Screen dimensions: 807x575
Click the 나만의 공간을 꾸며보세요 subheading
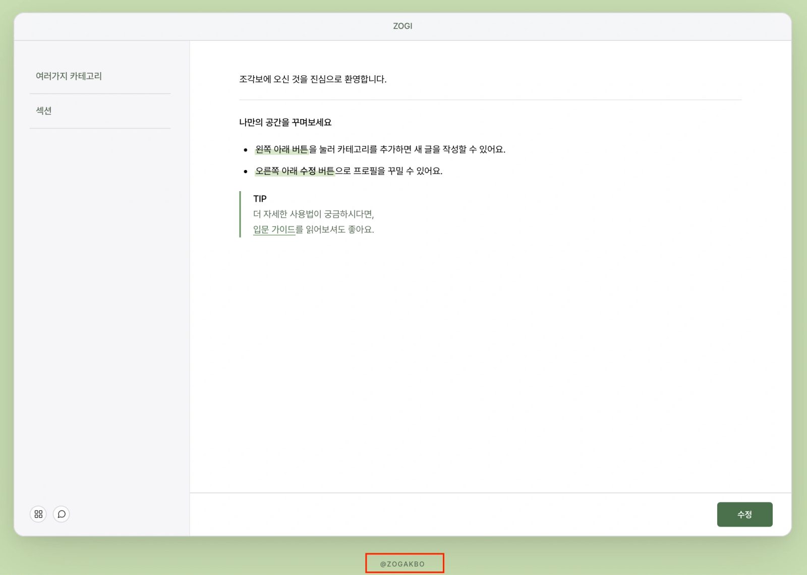point(285,123)
